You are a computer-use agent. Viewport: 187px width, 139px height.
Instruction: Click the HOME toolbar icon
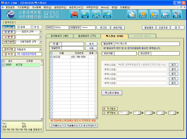74,15
